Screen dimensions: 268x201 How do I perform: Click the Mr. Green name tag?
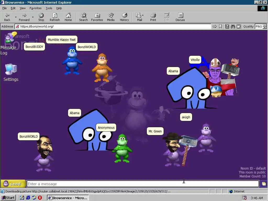coord(155,131)
